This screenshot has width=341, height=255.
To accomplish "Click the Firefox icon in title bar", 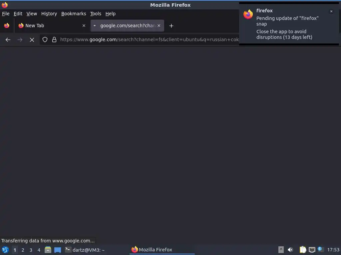I will tap(5, 5).
